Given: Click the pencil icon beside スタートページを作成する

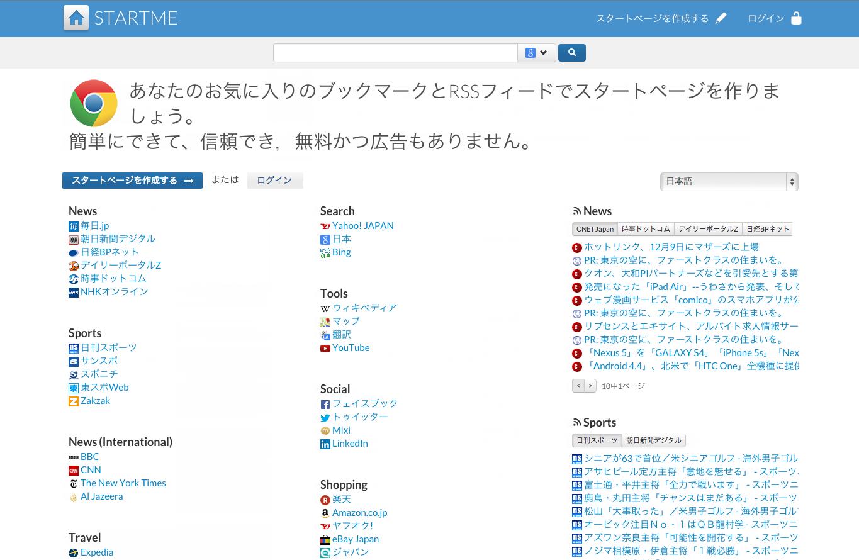Looking at the screenshot, I should [721, 18].
